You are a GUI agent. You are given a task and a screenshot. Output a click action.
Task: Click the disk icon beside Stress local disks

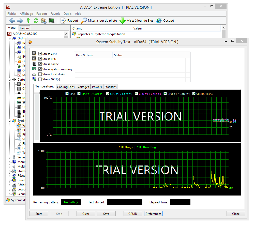(x=34, y=74)
